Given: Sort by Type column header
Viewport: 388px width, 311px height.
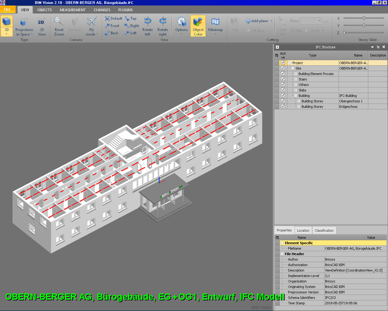Looking at the screenshot, I should tap(313, 55).
